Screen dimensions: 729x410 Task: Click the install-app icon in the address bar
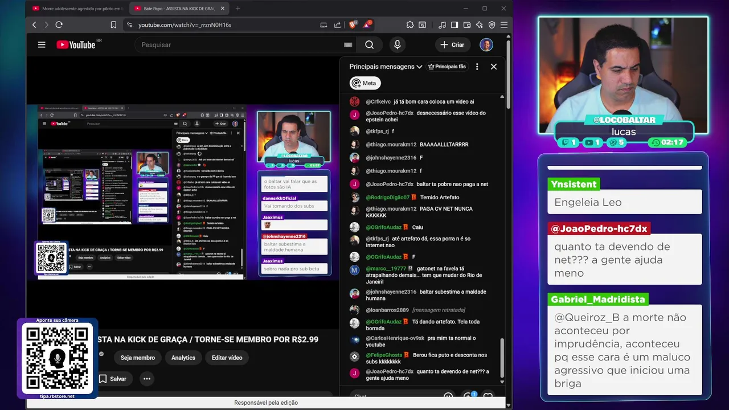tap(323, 25)
